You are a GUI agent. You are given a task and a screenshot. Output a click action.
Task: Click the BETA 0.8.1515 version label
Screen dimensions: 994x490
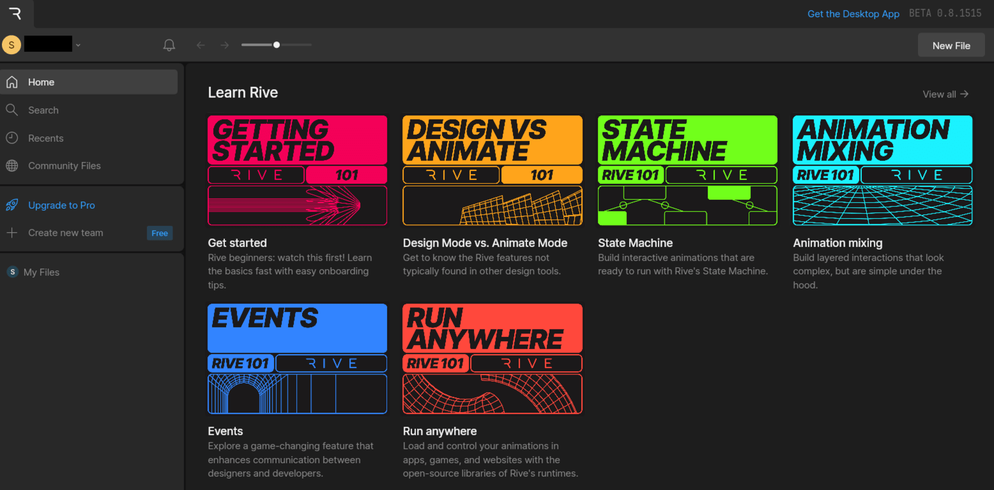click(x=945, y=13)
